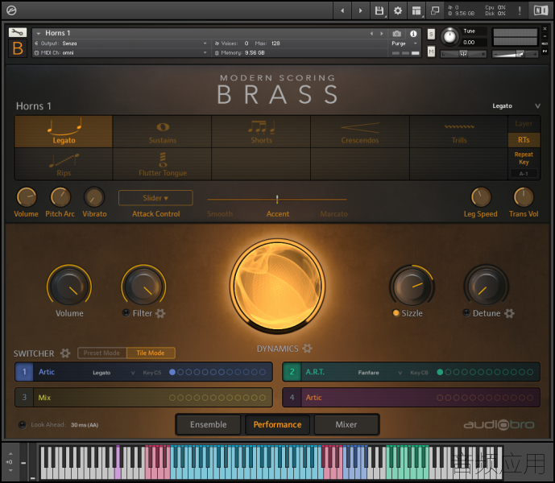
Task: Toggle Look Ahead power button
Action: coord(22,424)
